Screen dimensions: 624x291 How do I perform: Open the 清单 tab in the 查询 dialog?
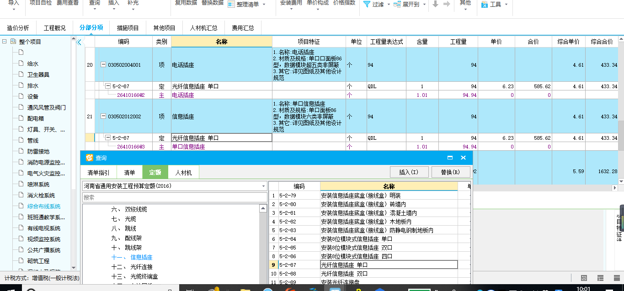129,173
